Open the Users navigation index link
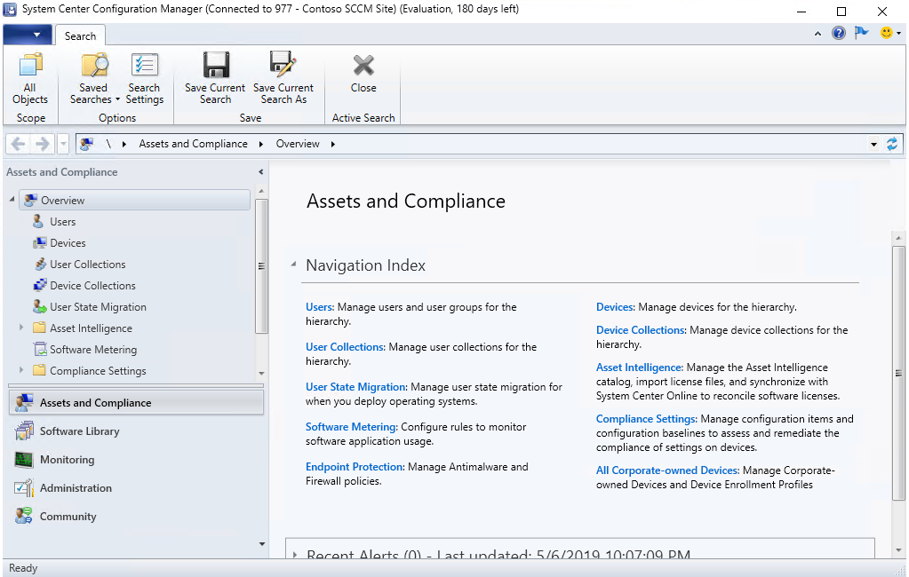 click(320, 307)
